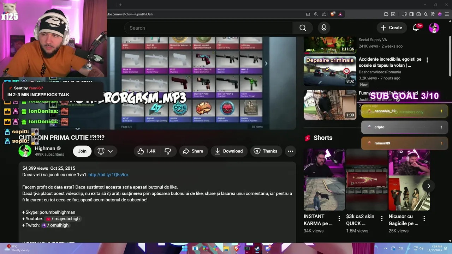
Task: Click the next page arrow in the video inventory
Action: click(x=266, y=64)
